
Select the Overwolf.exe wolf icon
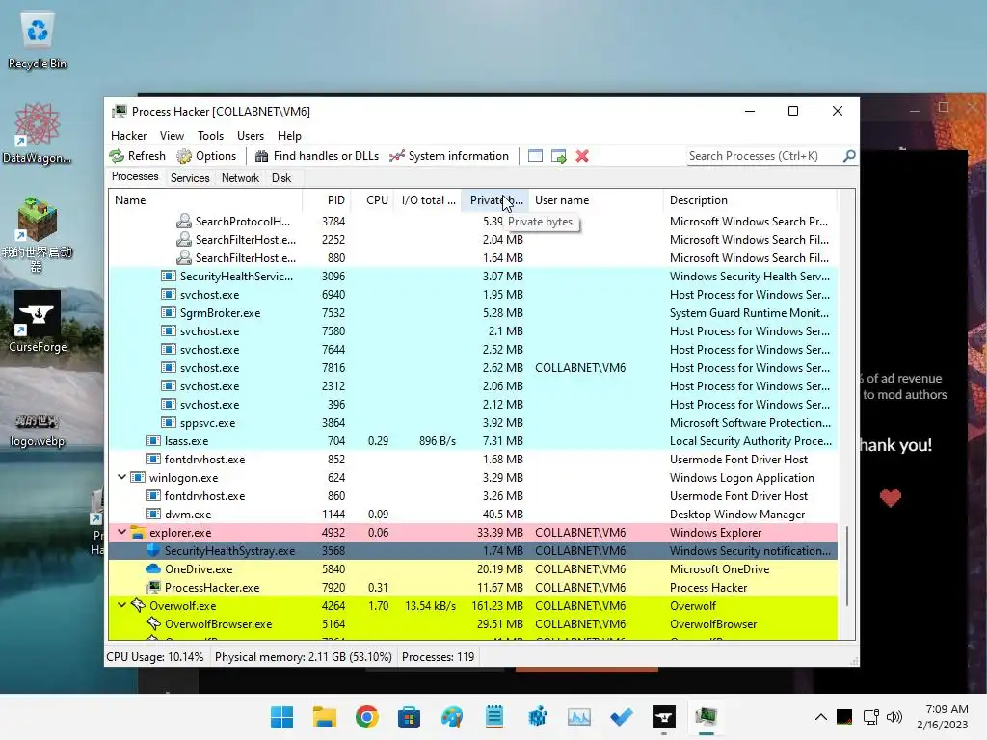coord(138,605)
